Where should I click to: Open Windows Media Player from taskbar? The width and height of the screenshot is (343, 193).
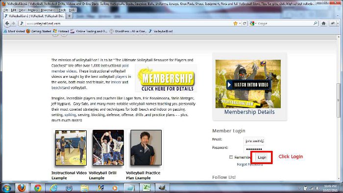(115, 188)
